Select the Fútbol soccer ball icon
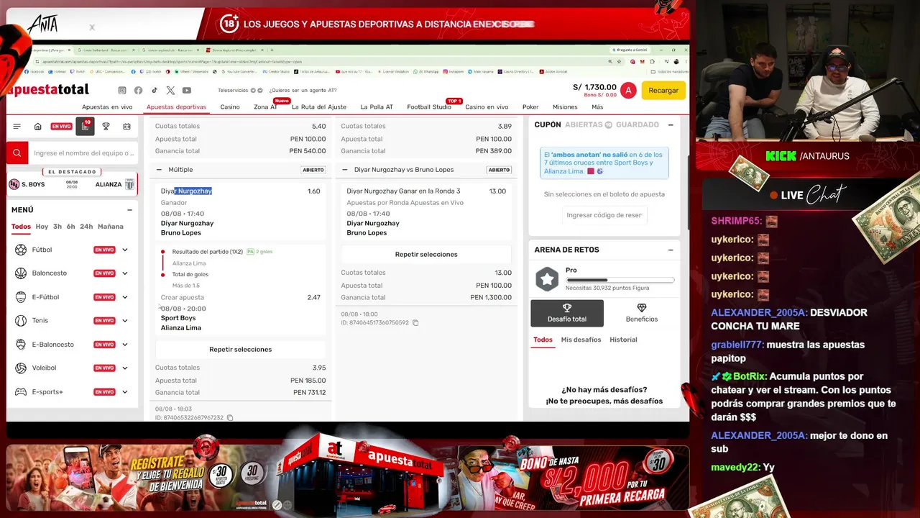 click(21, 250)
